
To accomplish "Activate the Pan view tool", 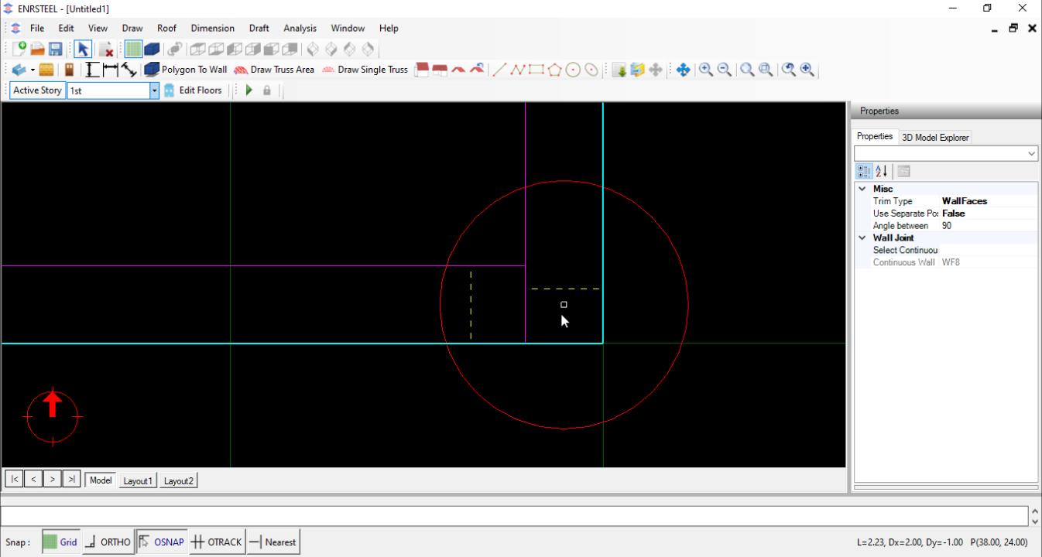I will pos(683,70).
